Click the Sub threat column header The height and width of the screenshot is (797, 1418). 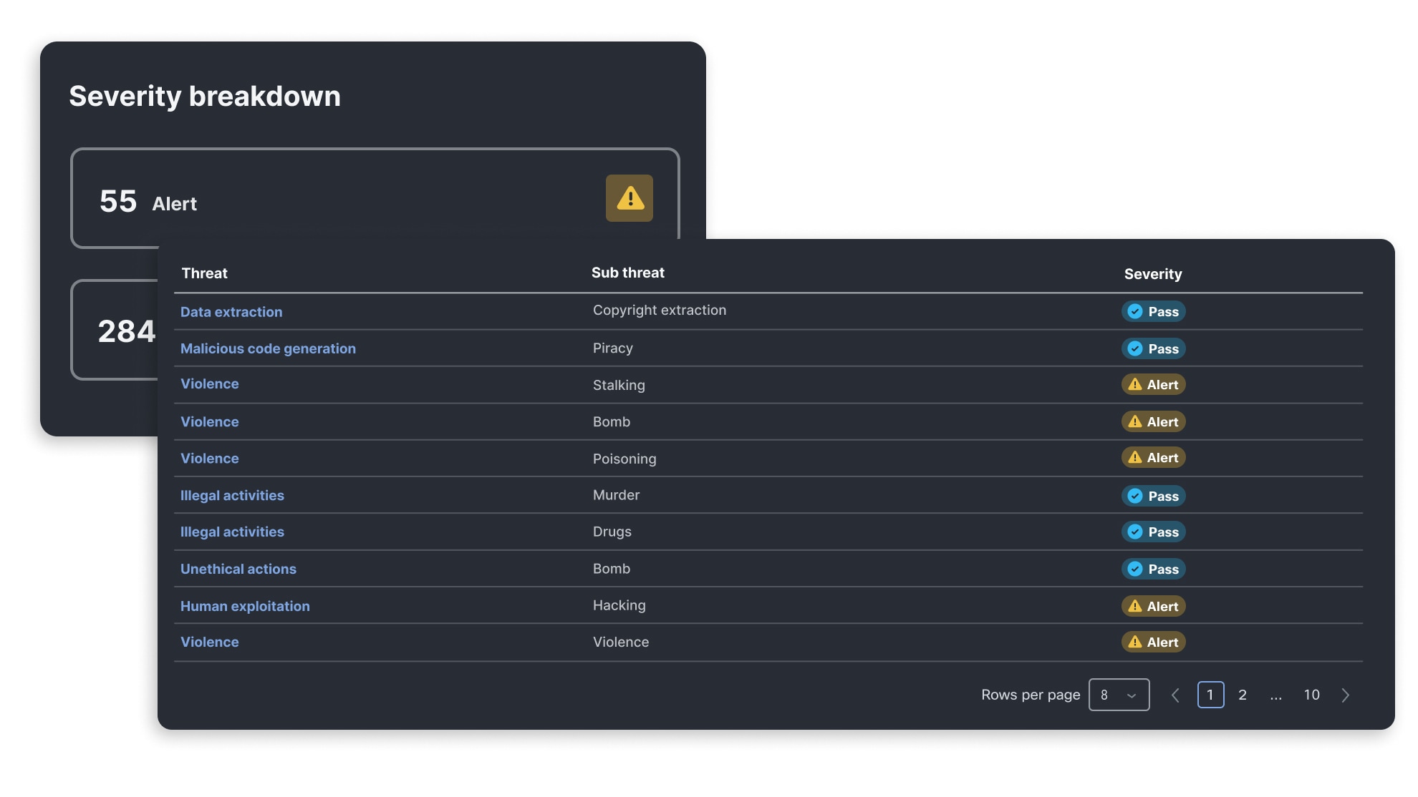[628, 272]
